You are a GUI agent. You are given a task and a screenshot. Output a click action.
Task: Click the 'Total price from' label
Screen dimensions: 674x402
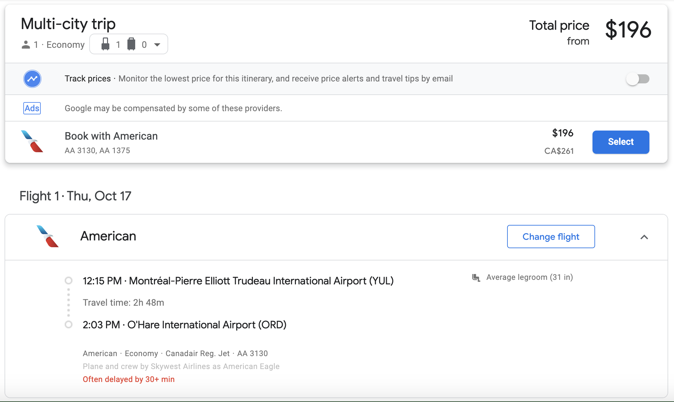[559, 33]
